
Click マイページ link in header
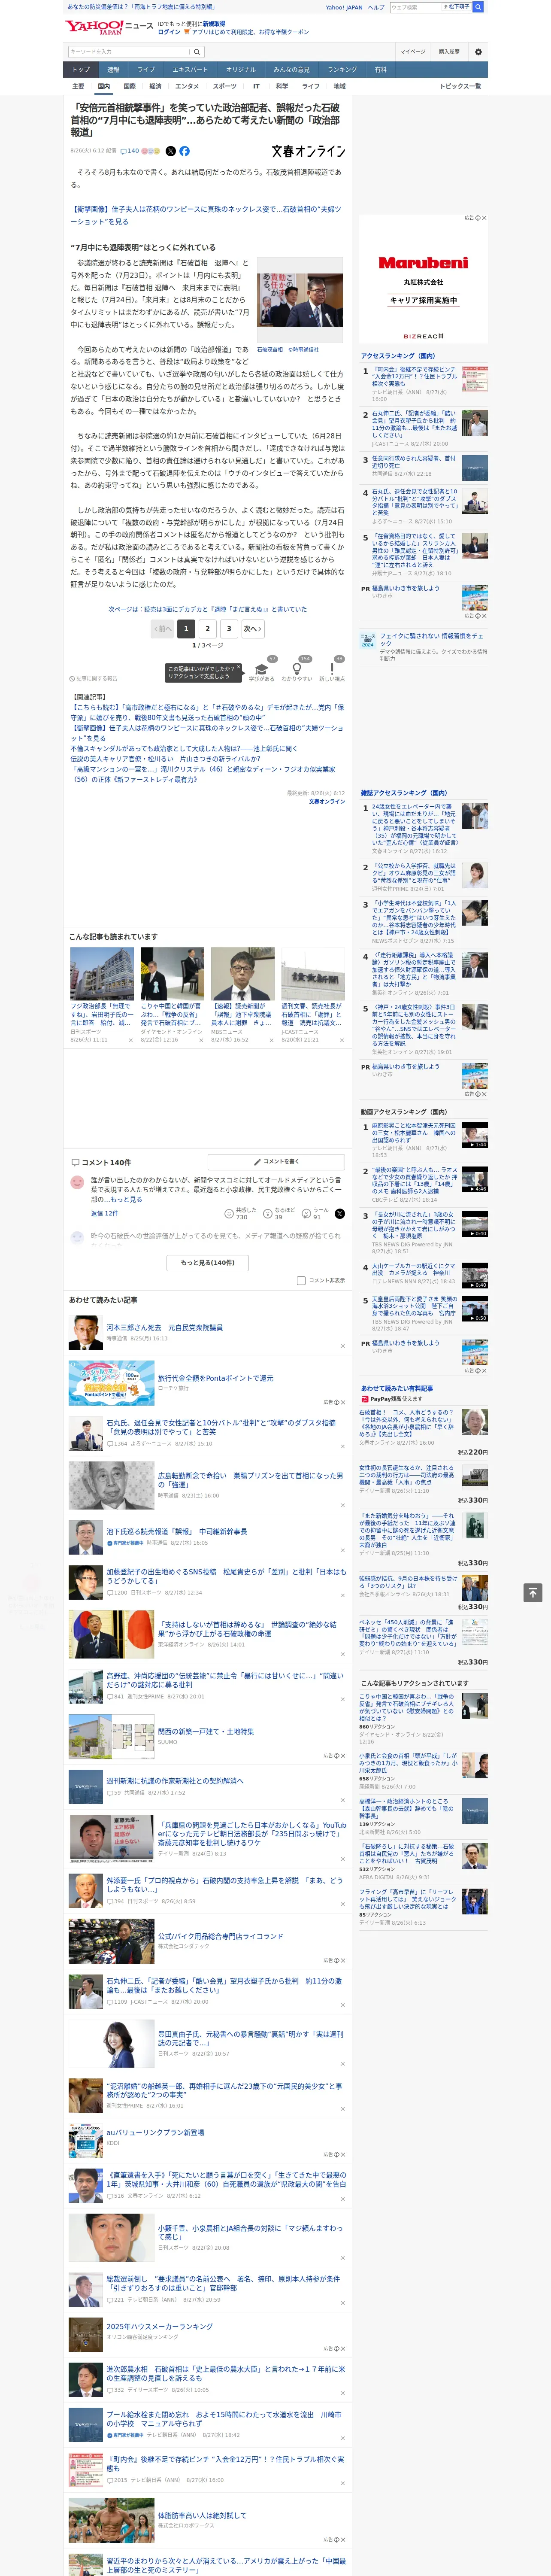[412, 52]
